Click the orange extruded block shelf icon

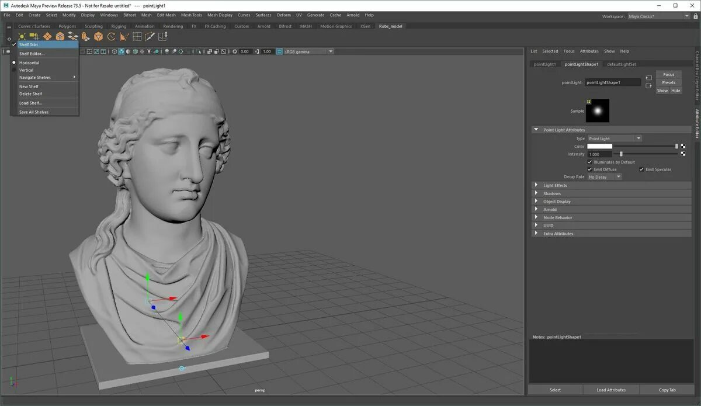click(85, 36)
